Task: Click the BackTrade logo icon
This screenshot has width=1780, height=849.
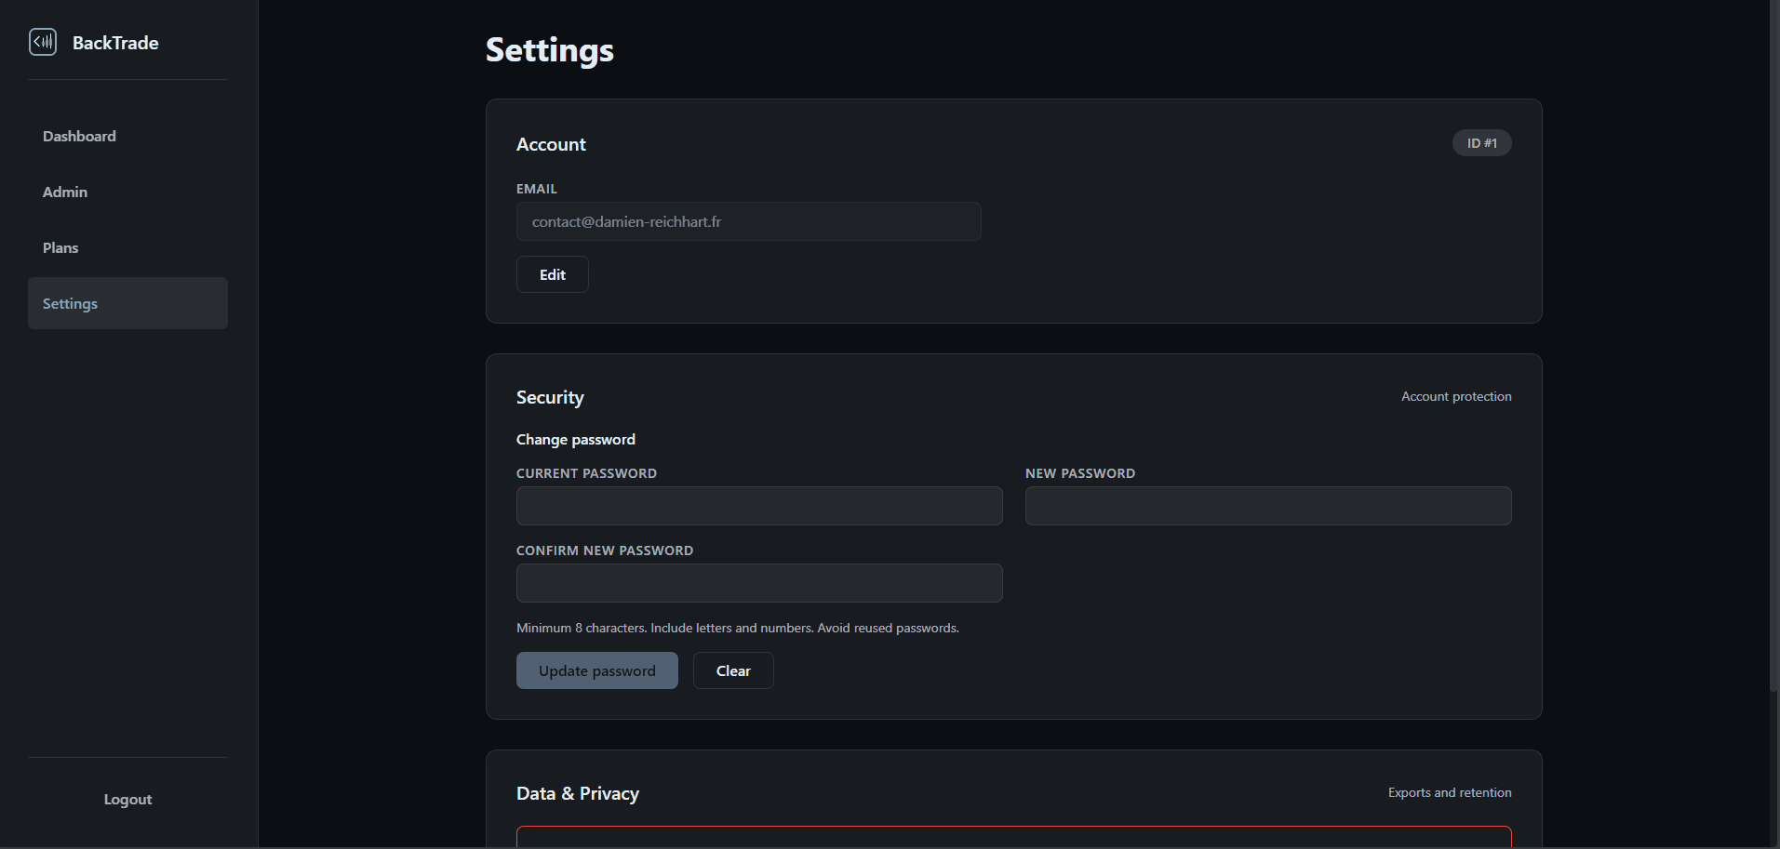Action: [43, 42]
